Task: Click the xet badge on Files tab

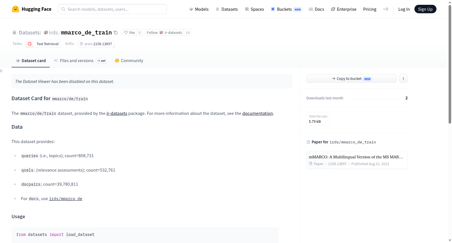Action: [101, 61]
